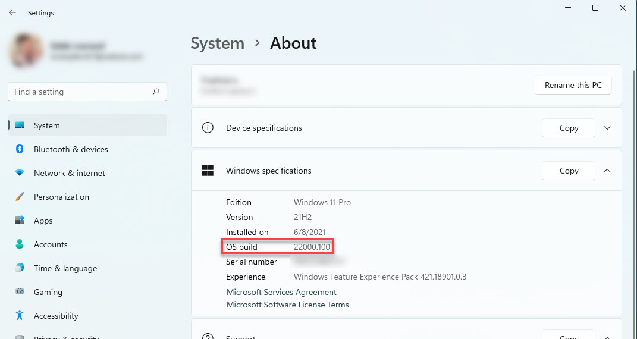Copy the Device specifications
637x339 pixels.
pos(569,128)
